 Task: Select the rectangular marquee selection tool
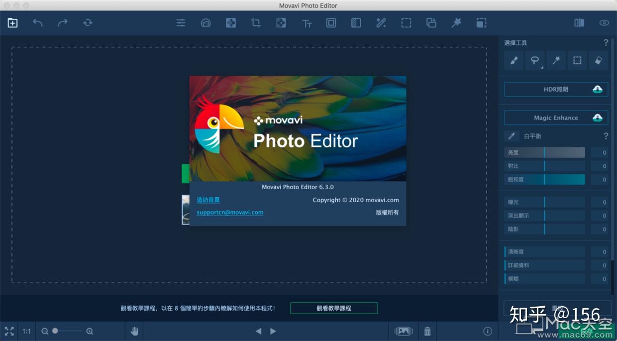tap(577, 61)
